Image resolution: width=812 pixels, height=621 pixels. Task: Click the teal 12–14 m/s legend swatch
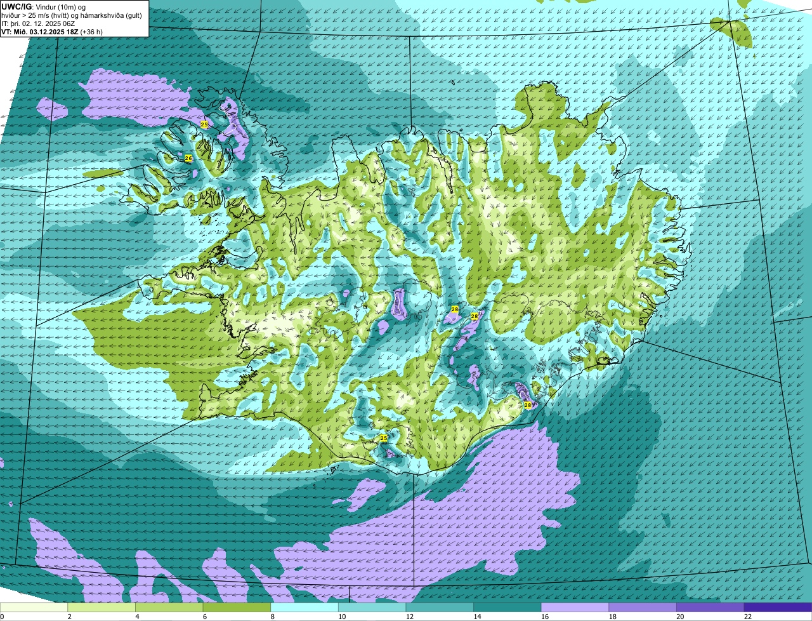coord(440,607)
